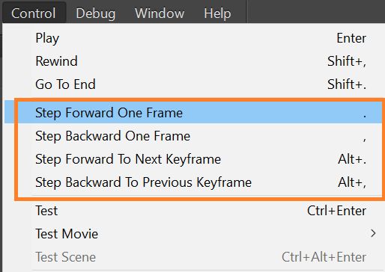Viewport: 385px width, 272px height.
Task: Choose Play from the Control menu
Action: tap(195, 38)
